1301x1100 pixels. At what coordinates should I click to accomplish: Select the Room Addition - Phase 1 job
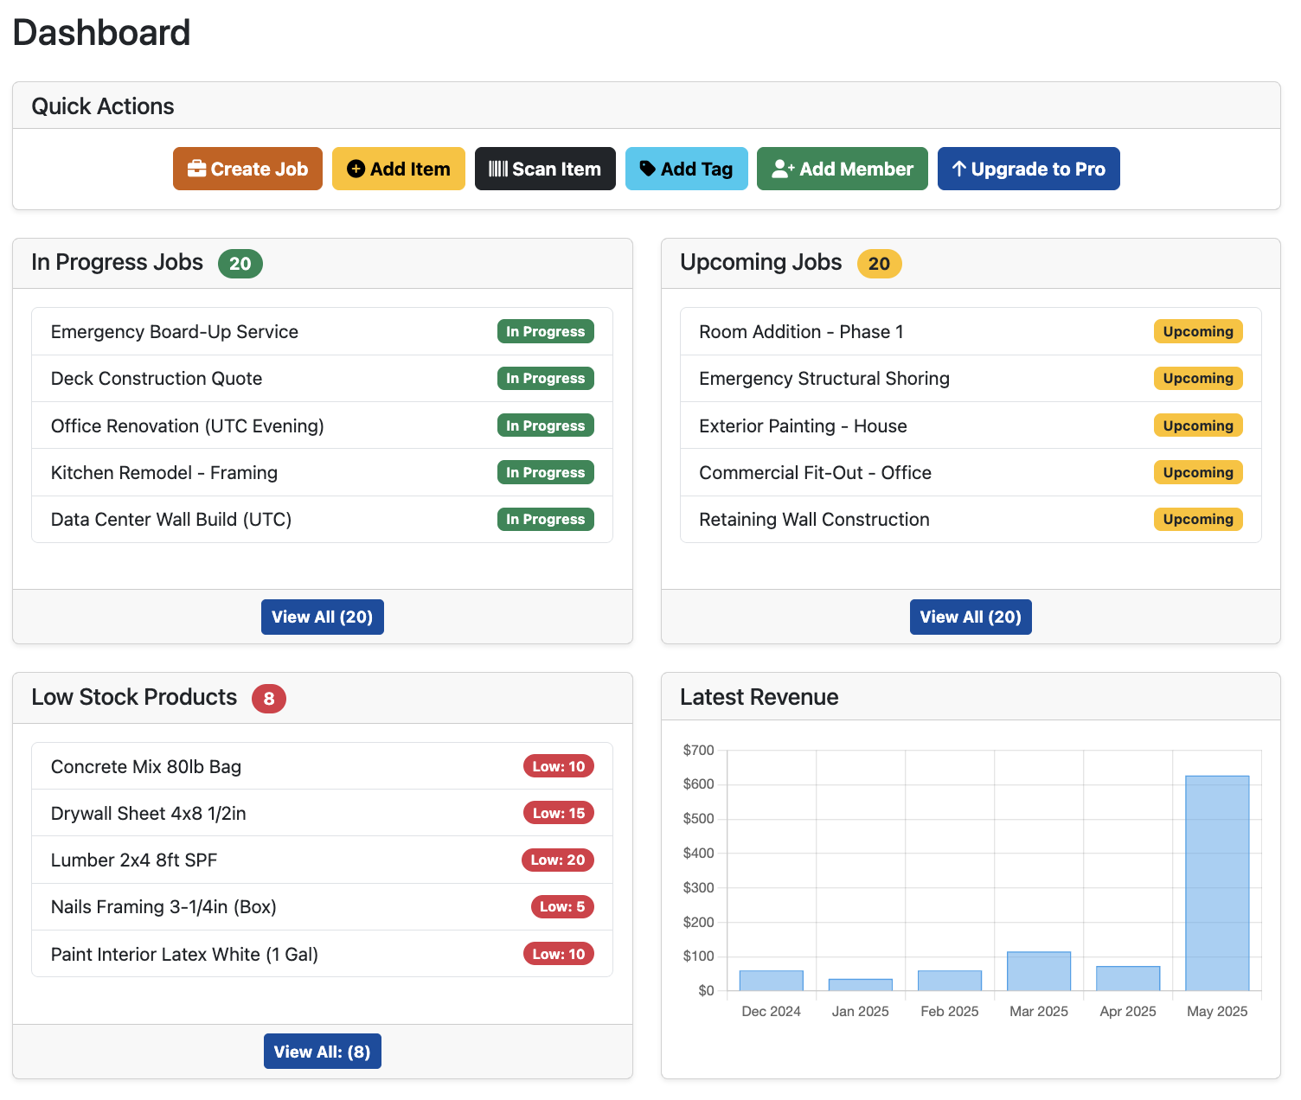[x=801, y=331]
